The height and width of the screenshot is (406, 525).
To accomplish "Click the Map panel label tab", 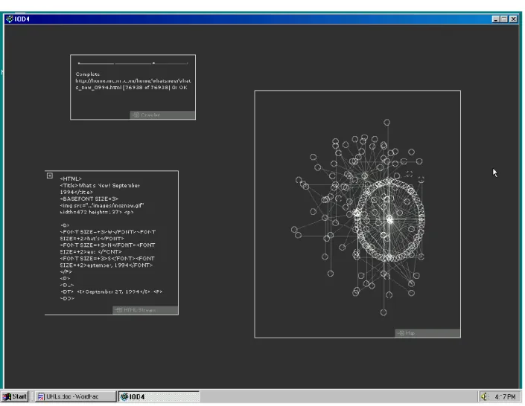I will click(x=427, y=333).
